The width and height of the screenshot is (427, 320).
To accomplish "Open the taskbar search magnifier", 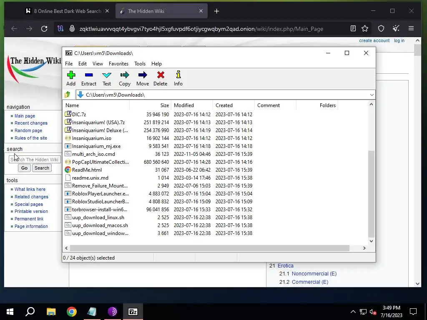I will [x=30, y=312].
